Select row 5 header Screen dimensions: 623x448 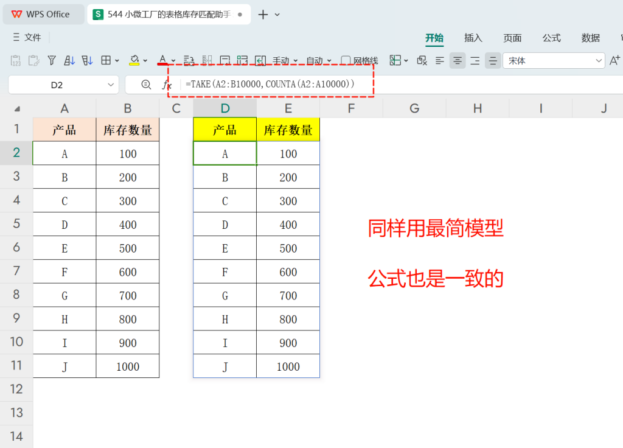[x=16, y=224]
